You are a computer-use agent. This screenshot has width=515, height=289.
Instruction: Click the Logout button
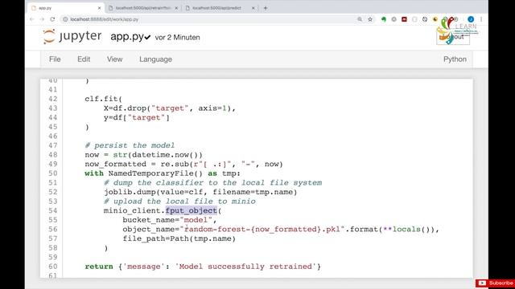coord(453,37)
